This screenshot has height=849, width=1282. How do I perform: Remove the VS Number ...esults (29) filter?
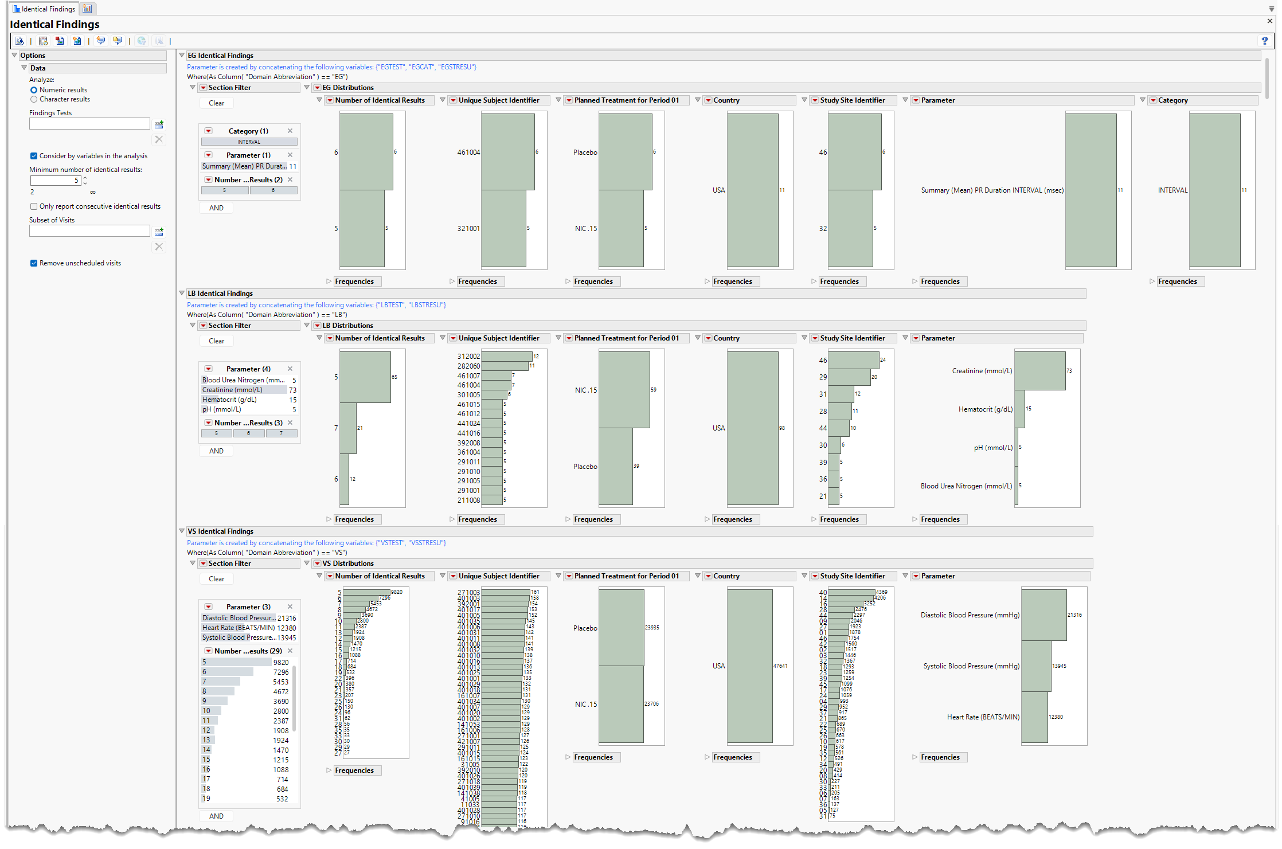pos(290,651)
